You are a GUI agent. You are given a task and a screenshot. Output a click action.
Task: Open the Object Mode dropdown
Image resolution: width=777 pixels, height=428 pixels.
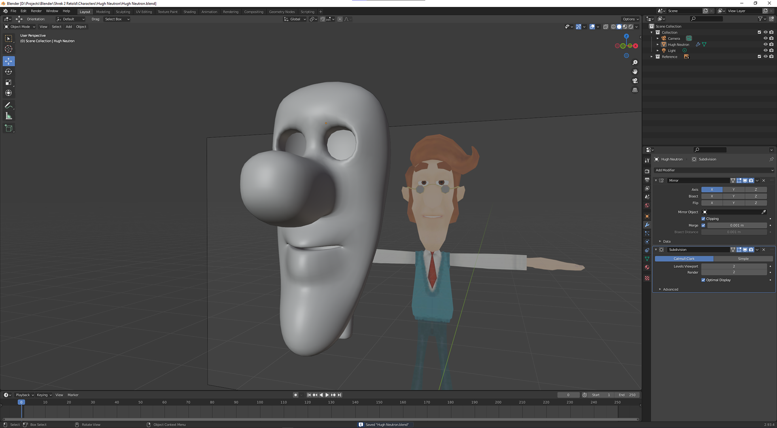(x=20, y=27)
